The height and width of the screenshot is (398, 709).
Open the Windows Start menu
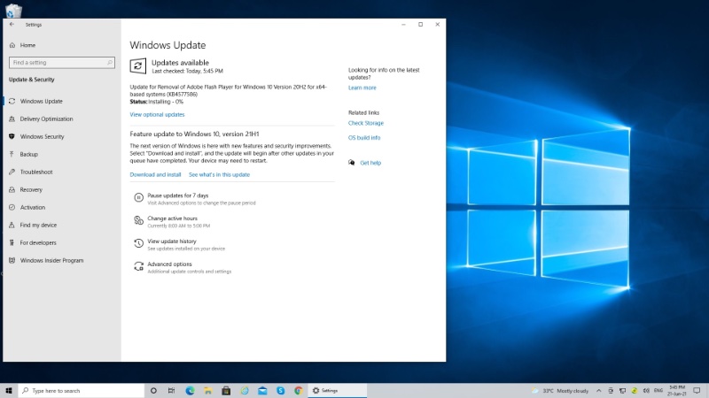pos(9,391)
